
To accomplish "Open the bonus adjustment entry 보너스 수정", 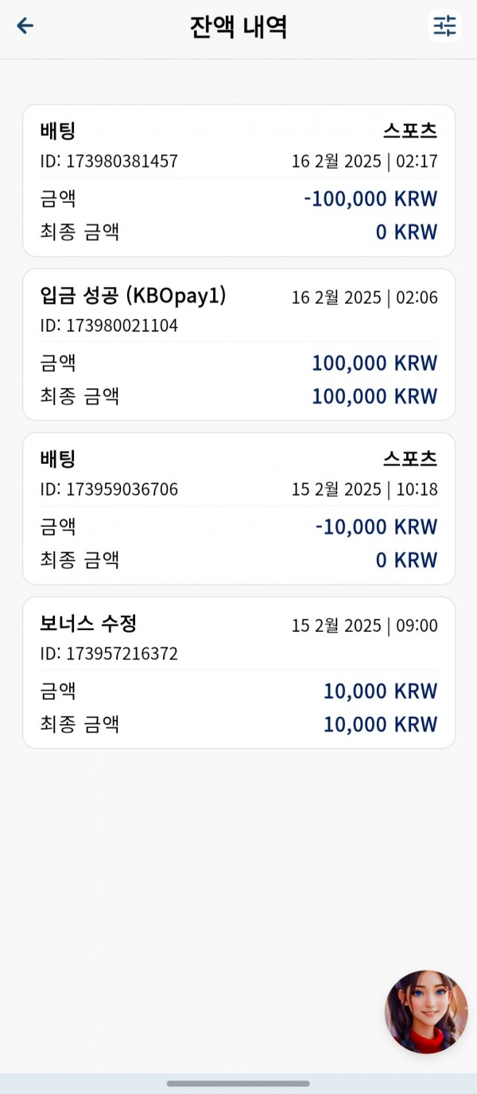I will tap(238, 672).
